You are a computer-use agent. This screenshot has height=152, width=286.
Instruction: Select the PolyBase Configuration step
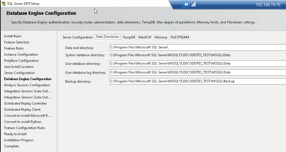tap(21, 60)
